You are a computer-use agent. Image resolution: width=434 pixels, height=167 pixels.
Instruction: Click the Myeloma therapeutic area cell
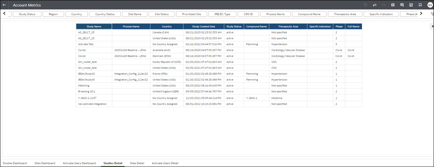288,98
